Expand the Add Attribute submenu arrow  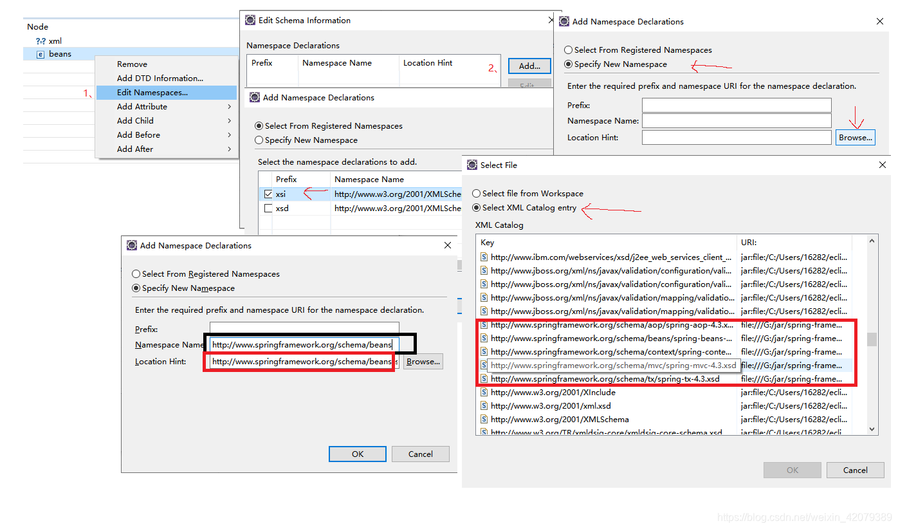pyautogui.click(x=229, y=106)
